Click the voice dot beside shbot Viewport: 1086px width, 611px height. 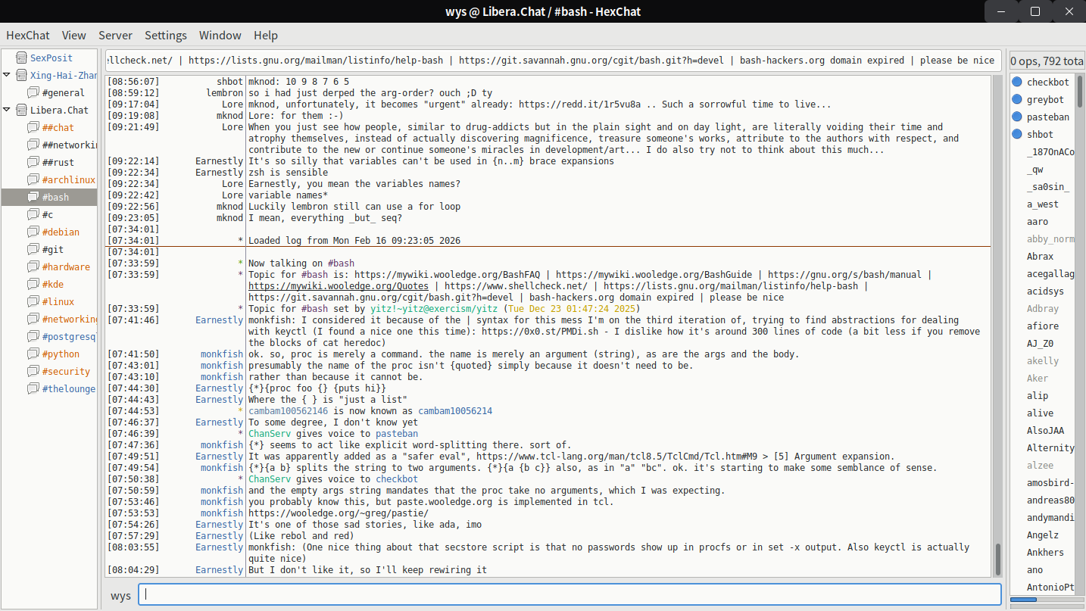[1017, 134]
